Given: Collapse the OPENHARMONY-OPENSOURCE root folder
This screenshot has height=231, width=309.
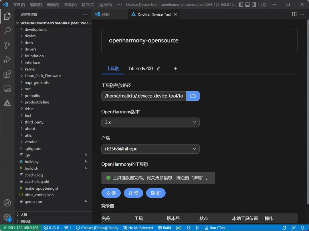Looking at the screenshot, I should click(x=53, y=23).
